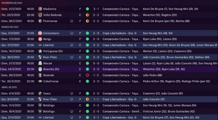This screenshot has width=218, height=120.
Task: Click the Vasco club crest icon
Action: point(40,93)
